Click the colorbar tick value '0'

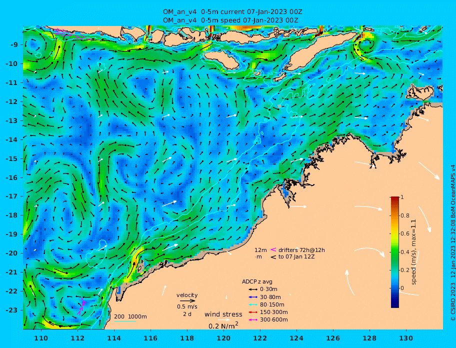402,288
